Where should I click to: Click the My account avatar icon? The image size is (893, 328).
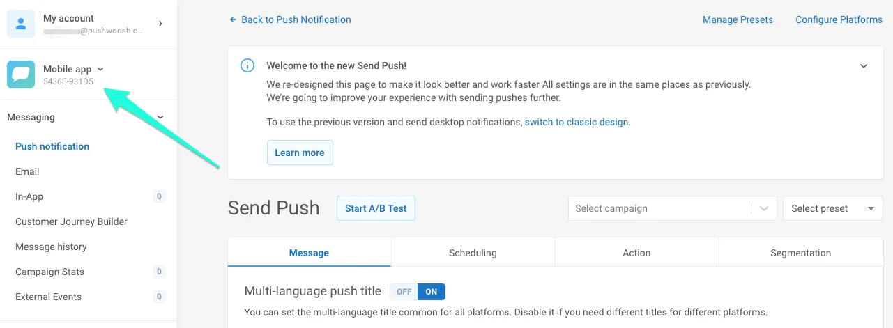click(21, 24)
